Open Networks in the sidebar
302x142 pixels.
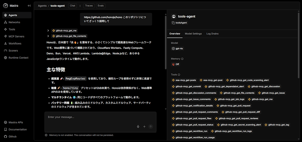tap(17, 22)
